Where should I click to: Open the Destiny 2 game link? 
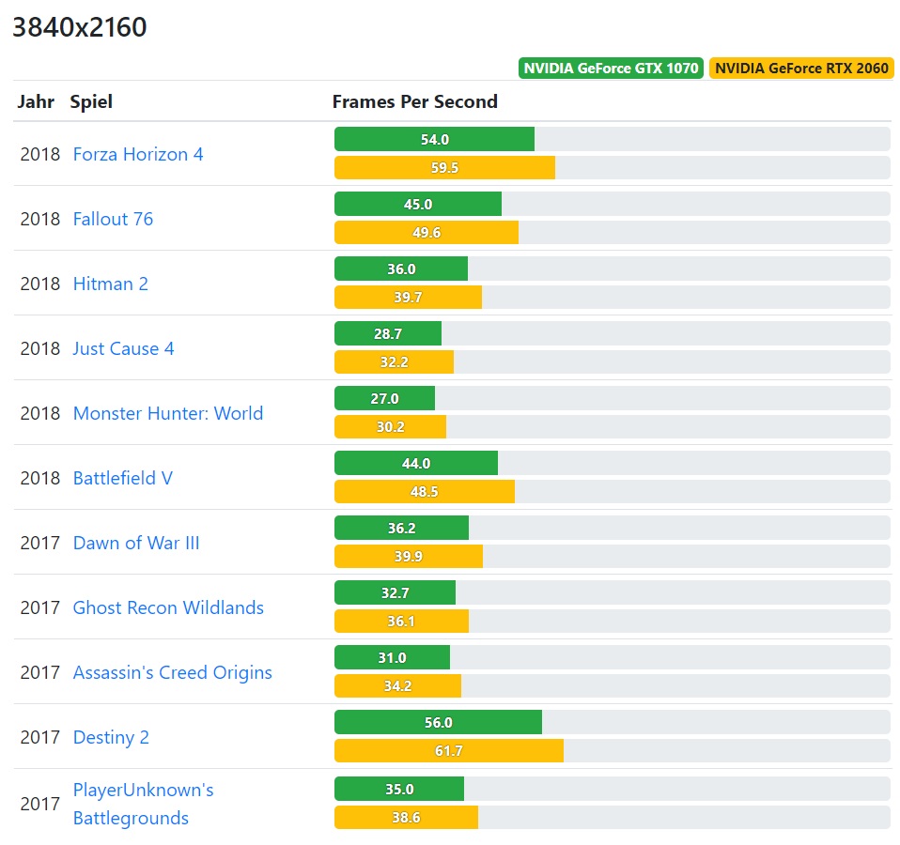click(111, 738)
